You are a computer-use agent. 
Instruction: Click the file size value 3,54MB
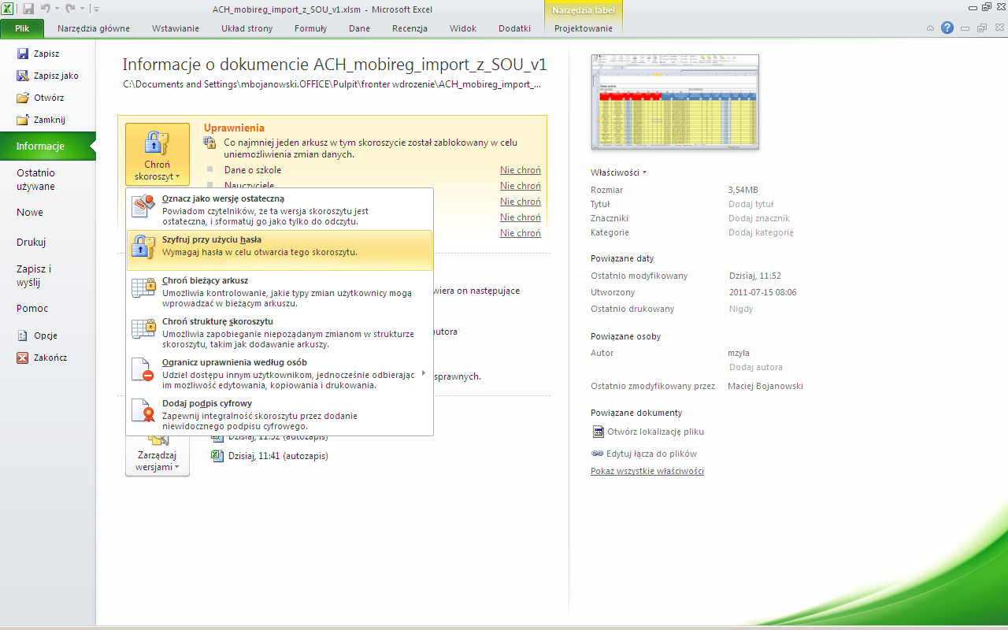pos(743,190)
